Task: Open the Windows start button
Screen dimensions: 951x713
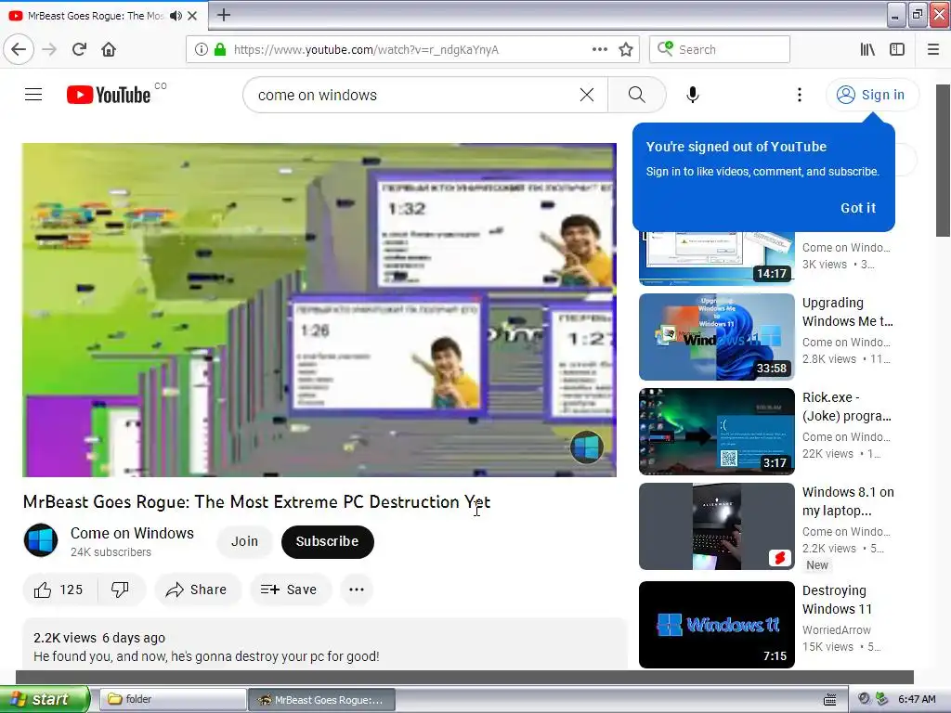Action: (45, 699)
